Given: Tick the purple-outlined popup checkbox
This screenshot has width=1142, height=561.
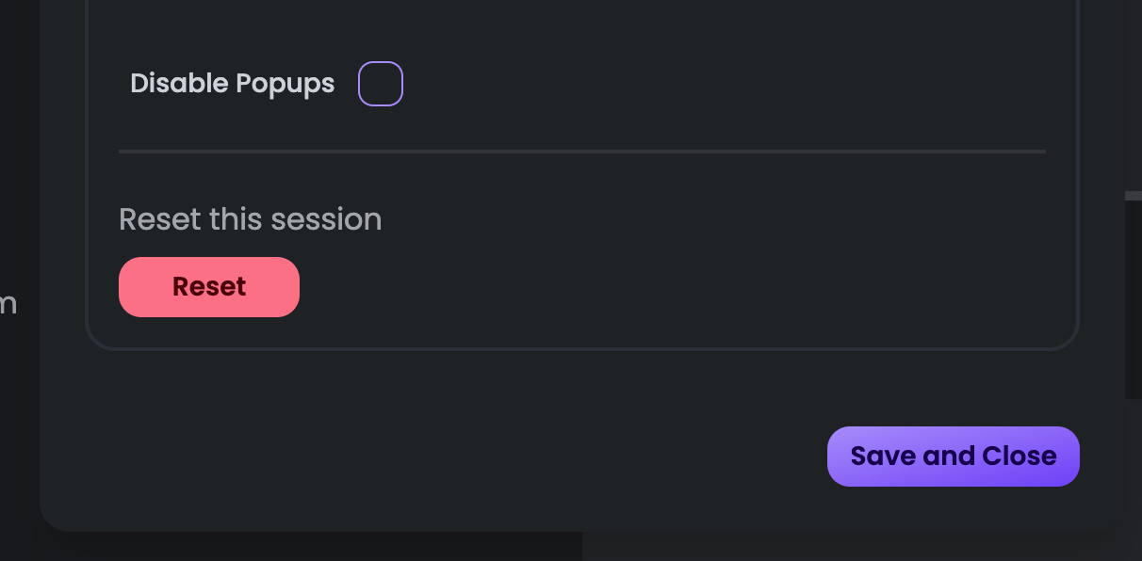Looking at the screenshot, I should pyautogui.click(x=381, y=84).
